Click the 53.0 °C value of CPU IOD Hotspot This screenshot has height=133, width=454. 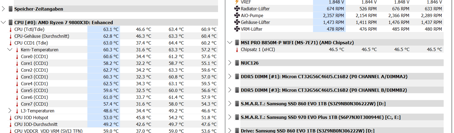[111, 118]
